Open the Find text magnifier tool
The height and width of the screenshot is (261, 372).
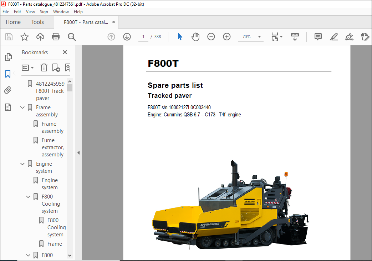(72, 37)
